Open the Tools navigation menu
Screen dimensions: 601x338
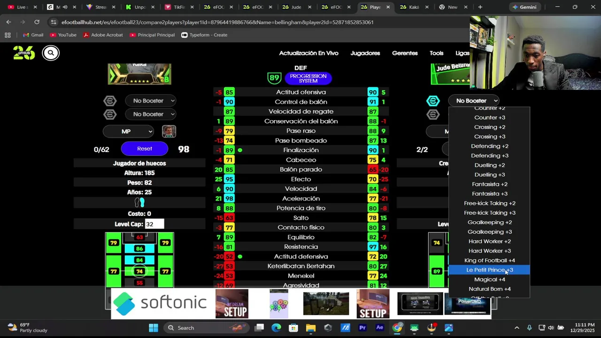(x=436, y=53)
